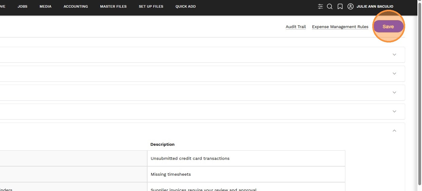Screen dimensions: 422x191
Task: Click the purple Save button
Action: click(x=388, y=27)
